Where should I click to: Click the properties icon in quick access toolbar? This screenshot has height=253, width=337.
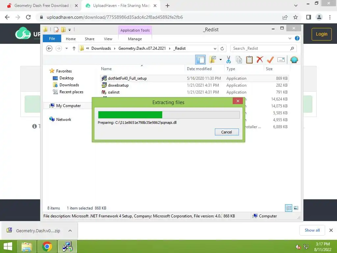pos(57,30)
